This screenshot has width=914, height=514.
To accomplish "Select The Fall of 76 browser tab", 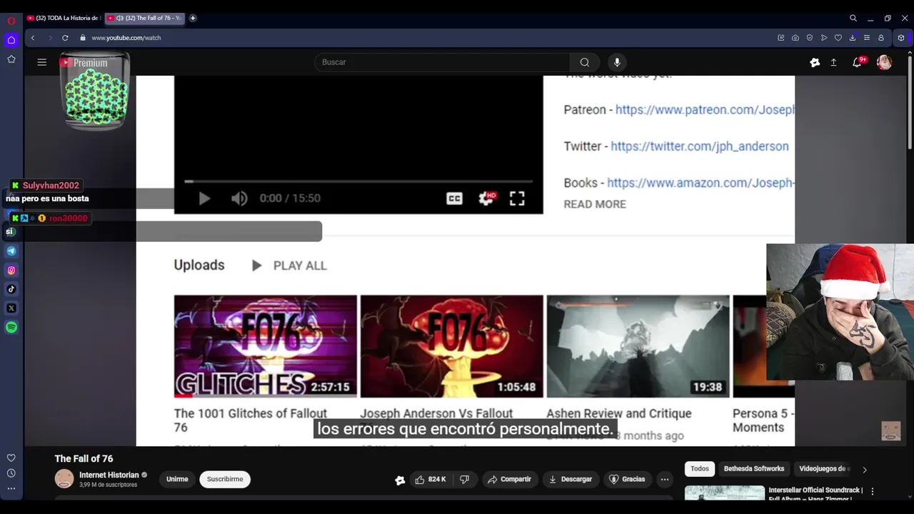I will 145,18.
